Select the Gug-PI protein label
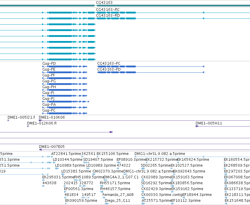This screenshot has height=205, width=250. 48,93
